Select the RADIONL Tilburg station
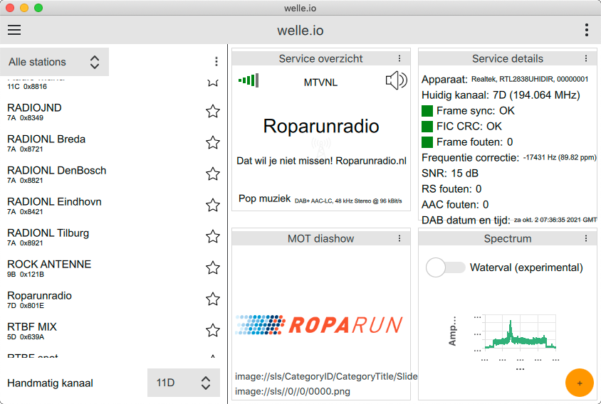Screen dimensions: 601x404 (113, 237)
